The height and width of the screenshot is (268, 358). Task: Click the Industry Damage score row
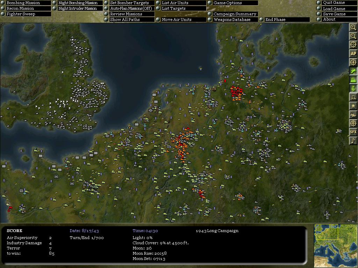click(29, 243)
